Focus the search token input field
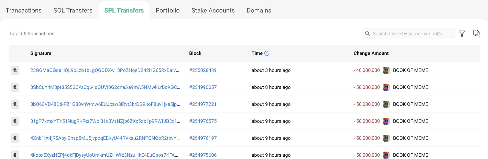Image resolution: width=488 pixels, height=159 pixels. (411, 34)
